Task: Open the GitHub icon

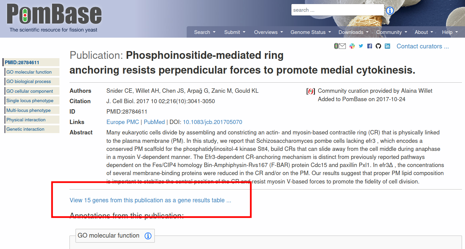Action: click(378, 46)
